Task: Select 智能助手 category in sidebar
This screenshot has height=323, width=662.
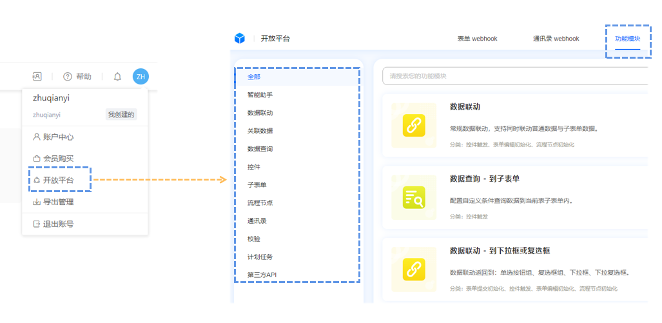Action: tap(260, 95)
